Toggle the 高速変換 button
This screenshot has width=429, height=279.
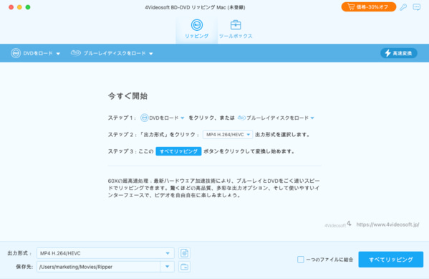tap(399, 53)
